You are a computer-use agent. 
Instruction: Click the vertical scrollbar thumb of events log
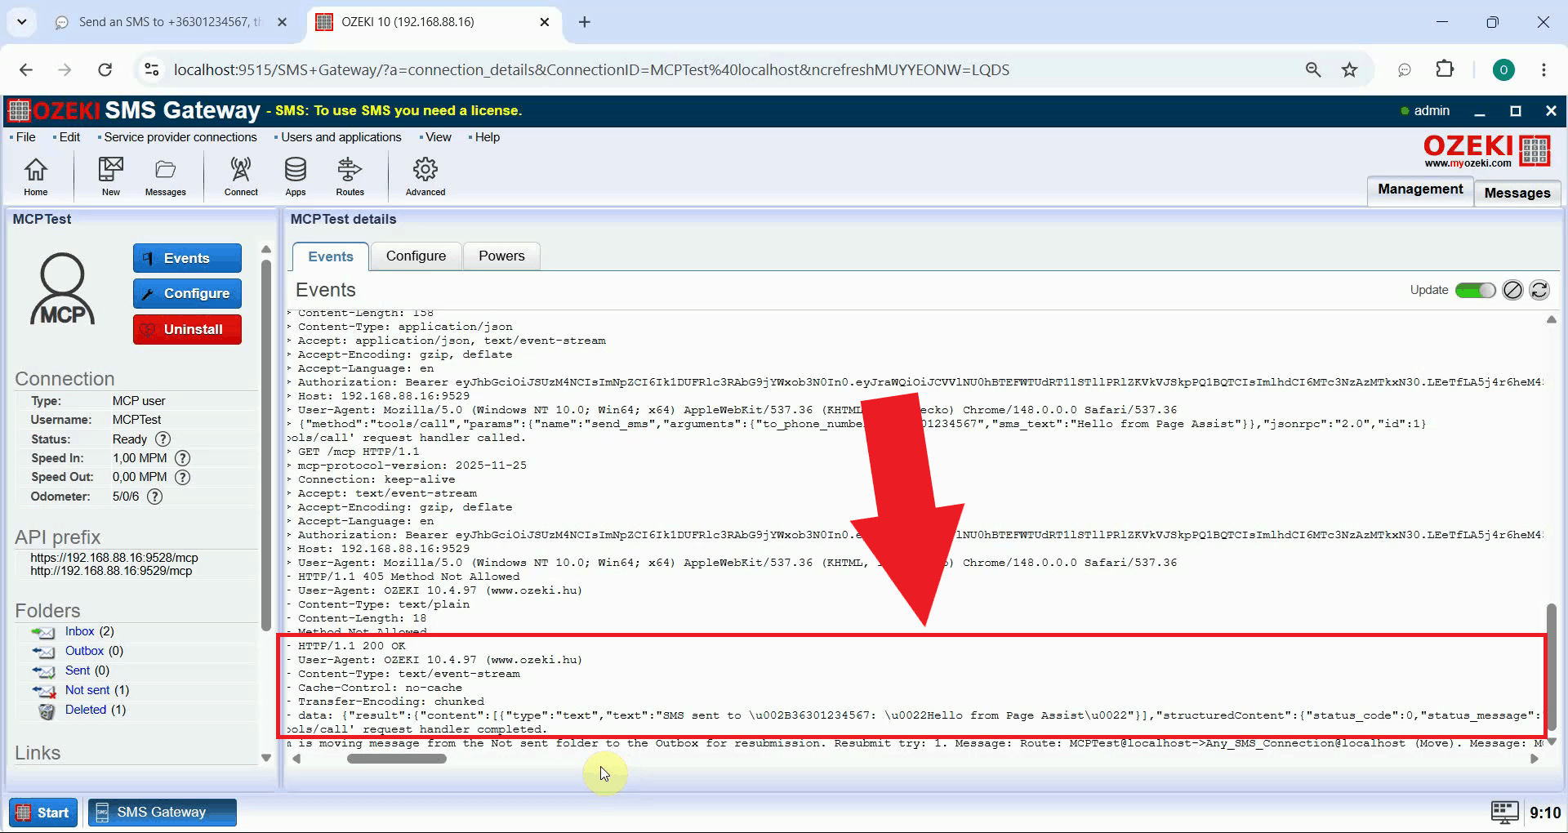pos(1551,666)
